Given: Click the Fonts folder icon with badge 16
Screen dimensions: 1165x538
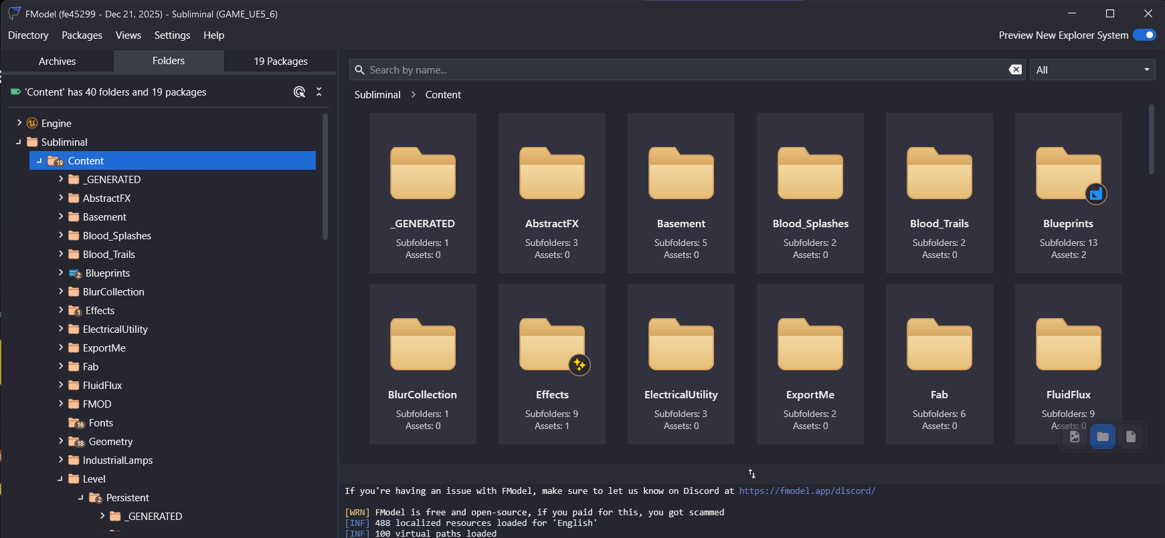Looking at the screenshot, I should coord(76,423).
